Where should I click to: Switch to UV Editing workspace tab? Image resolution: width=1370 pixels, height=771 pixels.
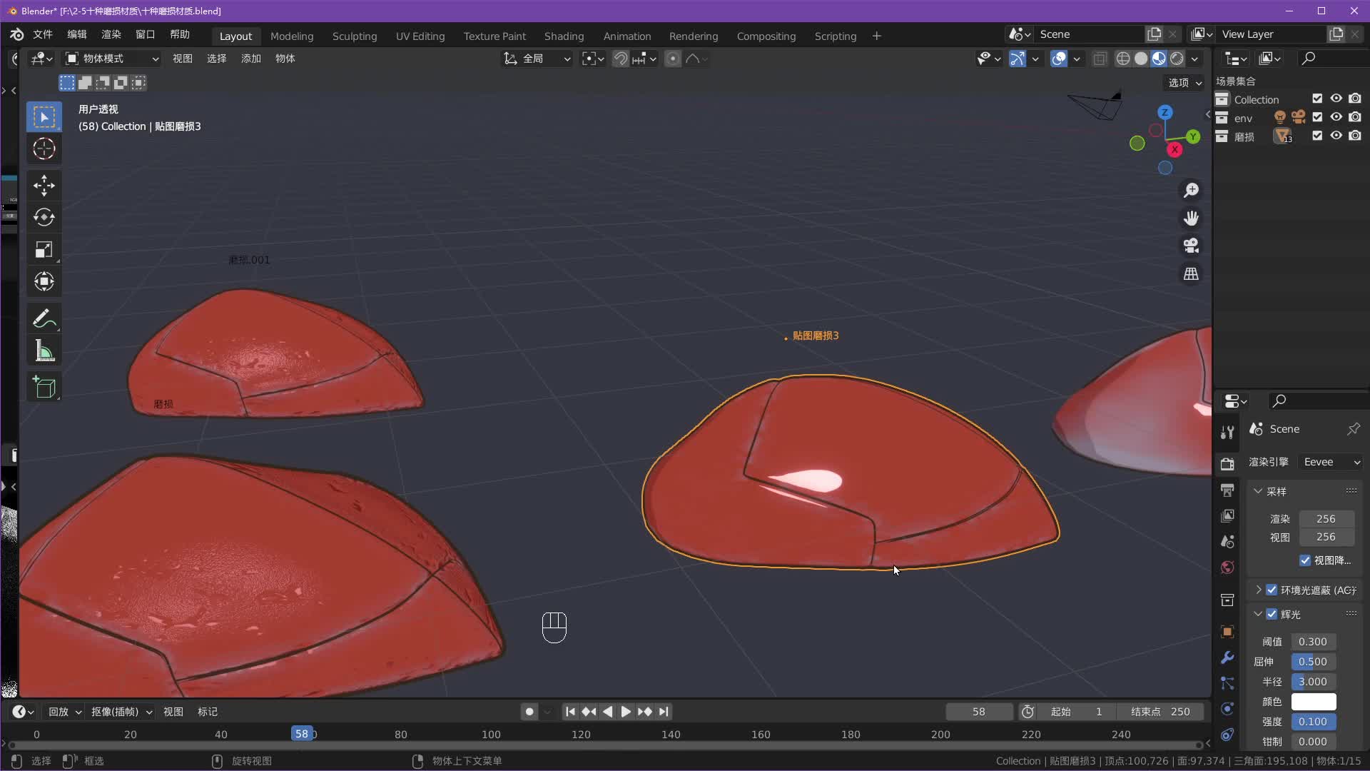pos(420,36)
